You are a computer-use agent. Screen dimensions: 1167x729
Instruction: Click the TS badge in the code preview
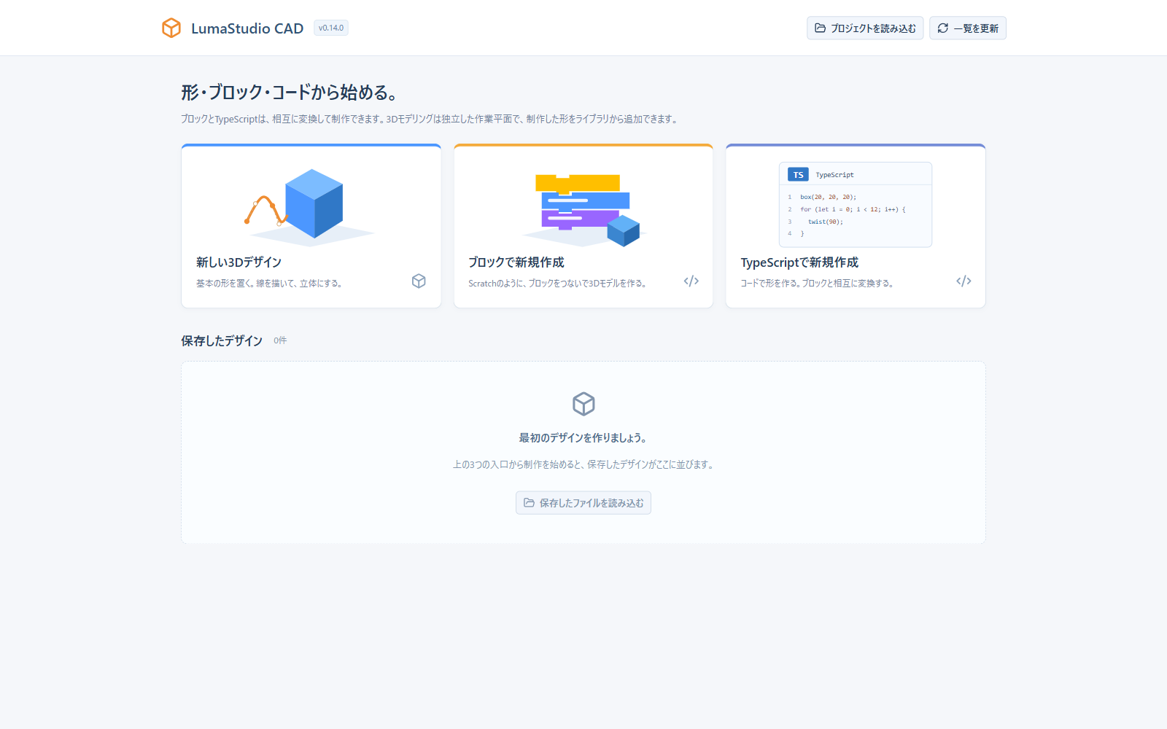[x=798, y=174]
